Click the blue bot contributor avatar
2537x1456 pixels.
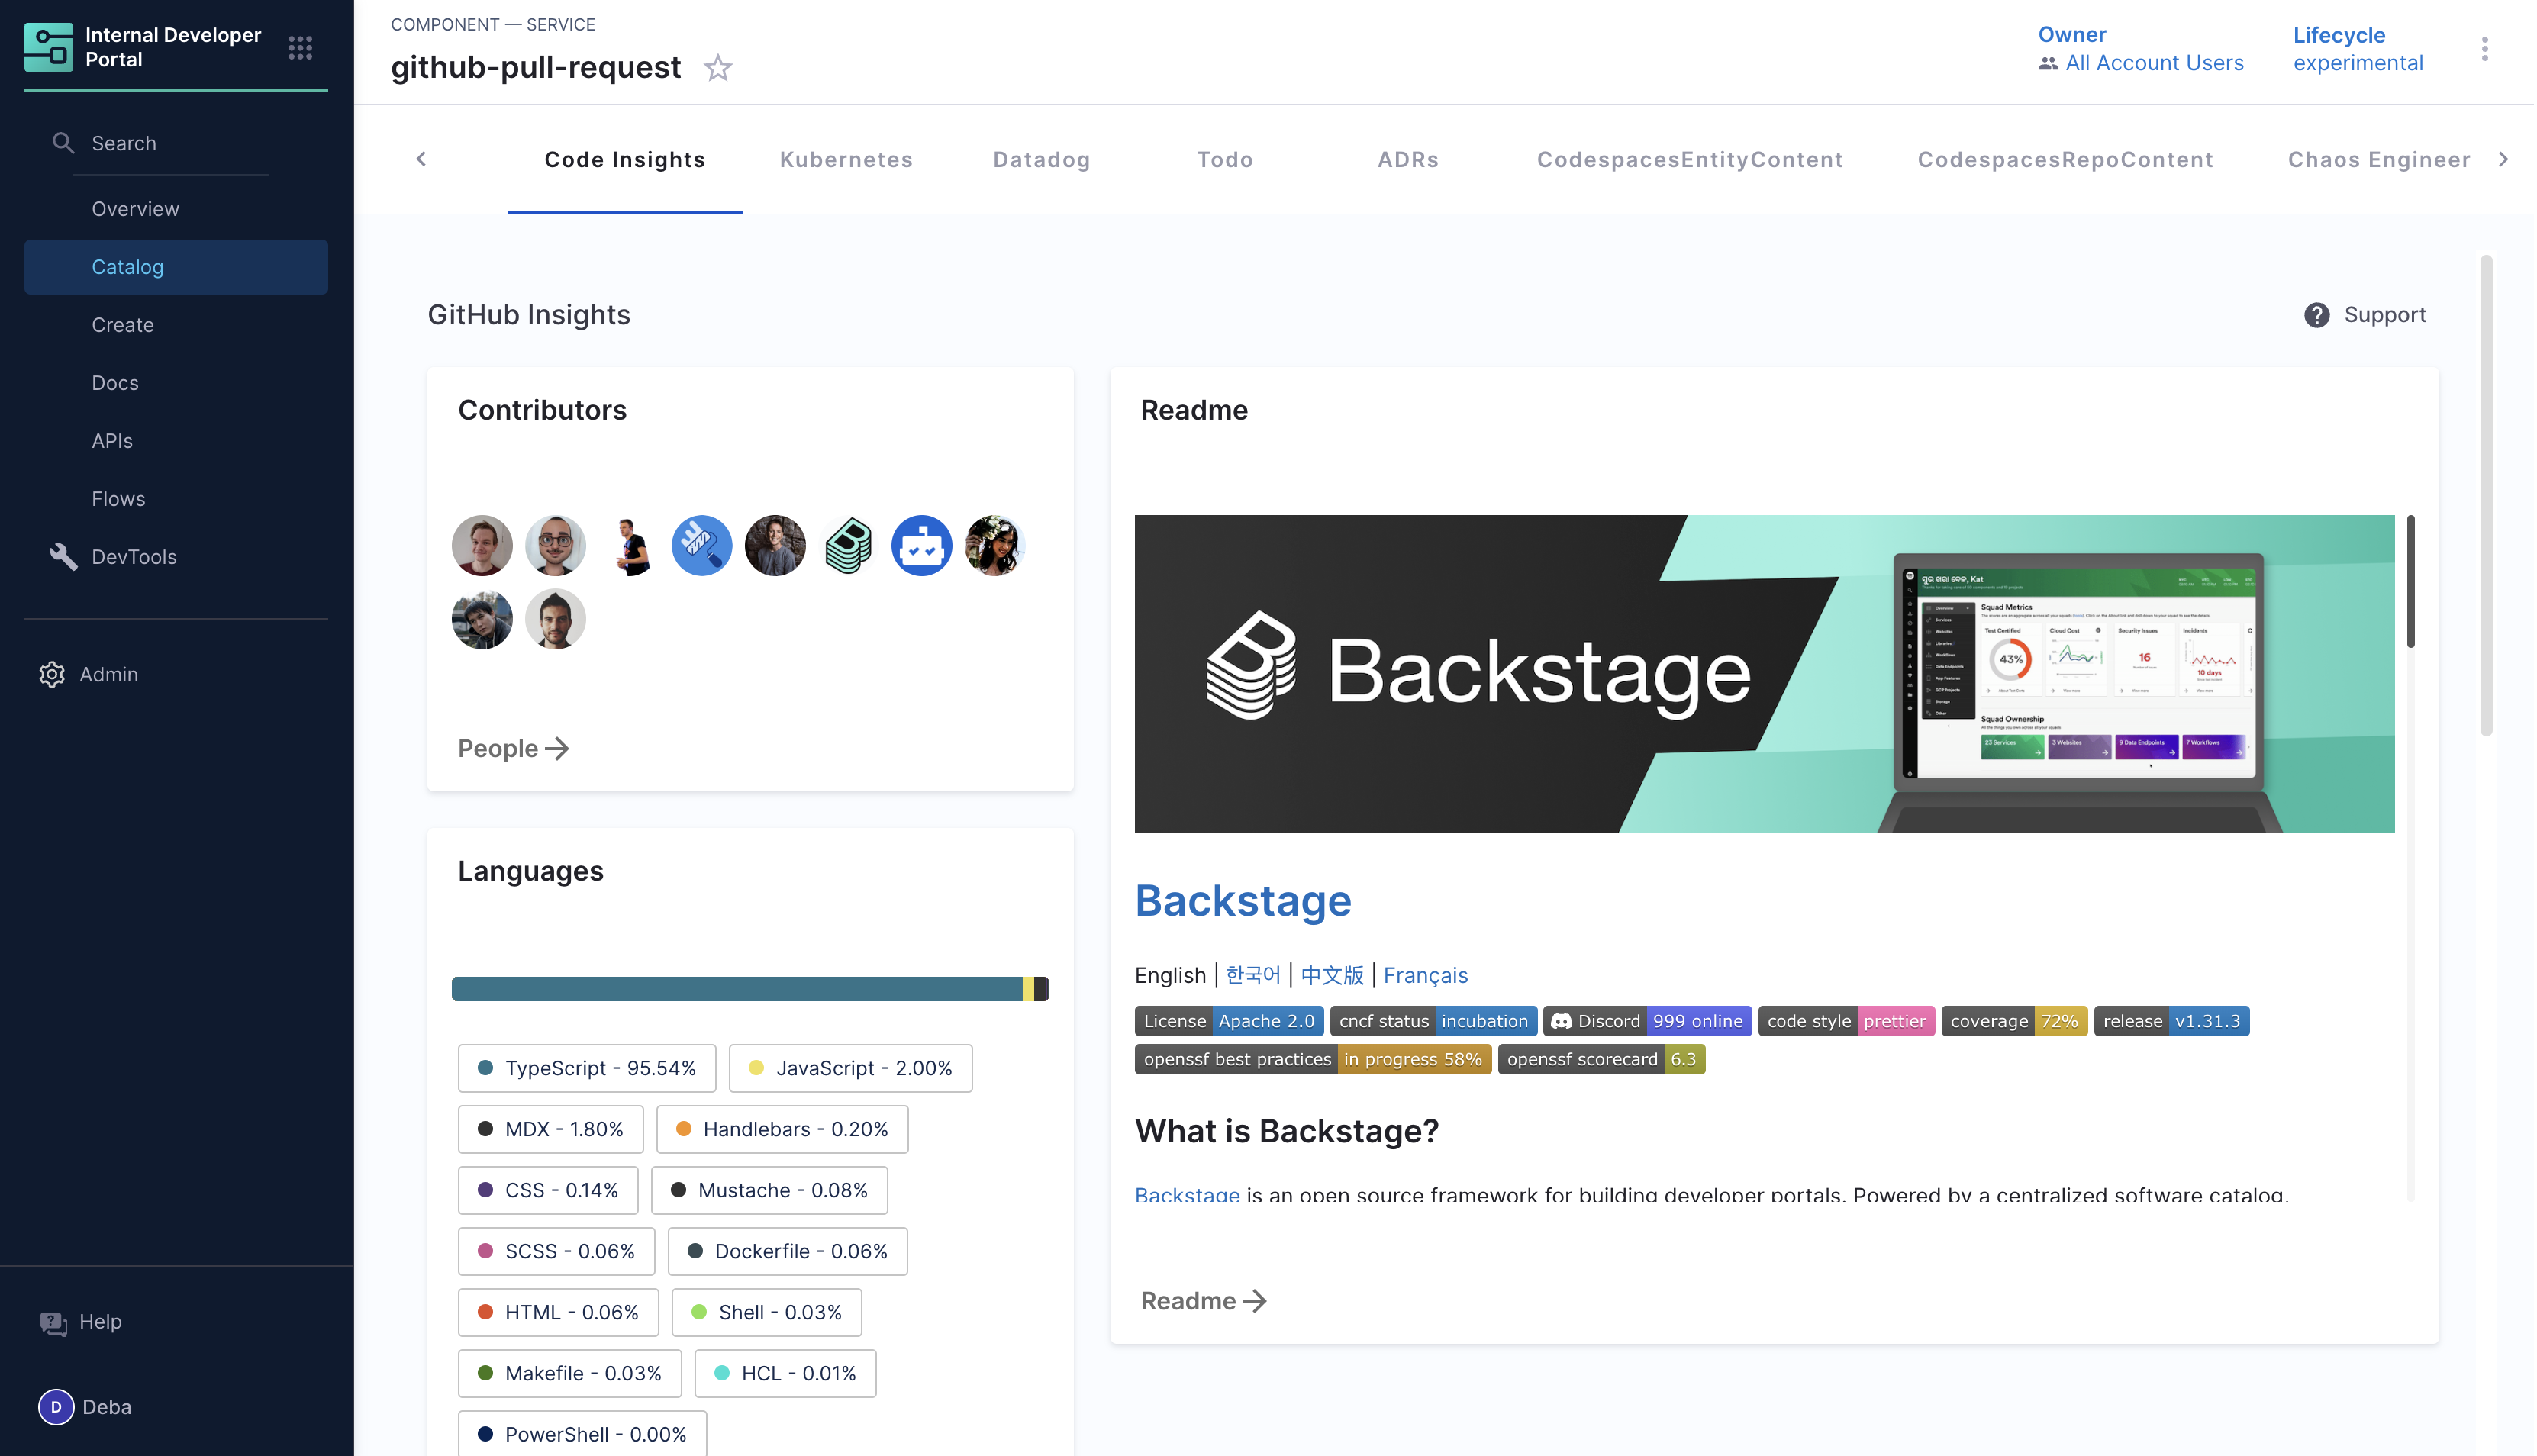[921, 546]
